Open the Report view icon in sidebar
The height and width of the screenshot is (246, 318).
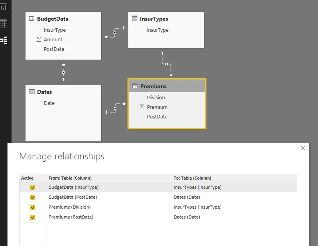(4, 7)
